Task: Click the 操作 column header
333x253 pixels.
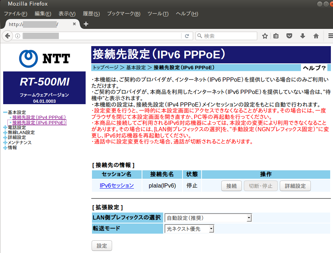Action: point(266,174)
